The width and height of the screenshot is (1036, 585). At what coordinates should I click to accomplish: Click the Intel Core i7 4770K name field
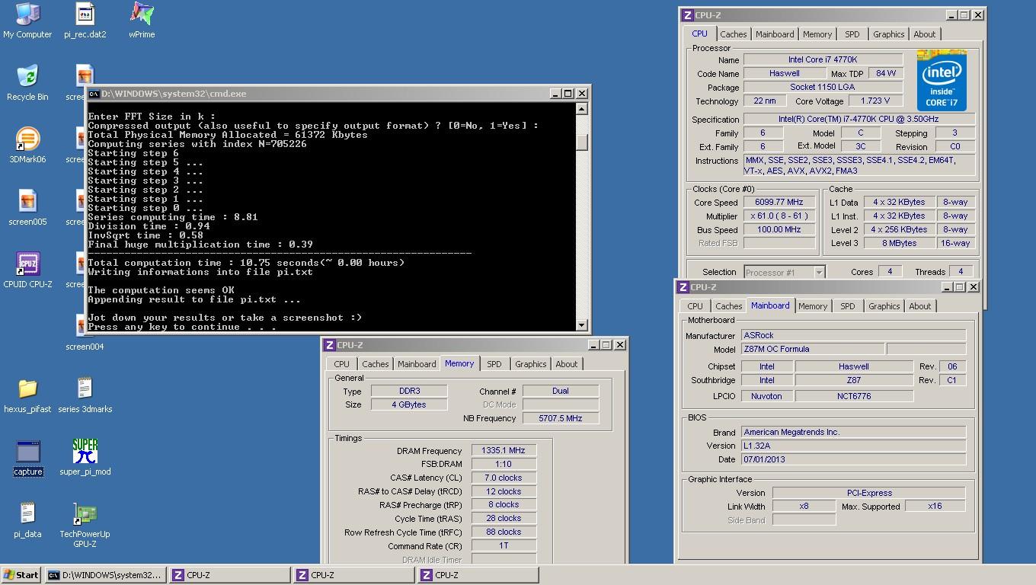pos(823,59)
